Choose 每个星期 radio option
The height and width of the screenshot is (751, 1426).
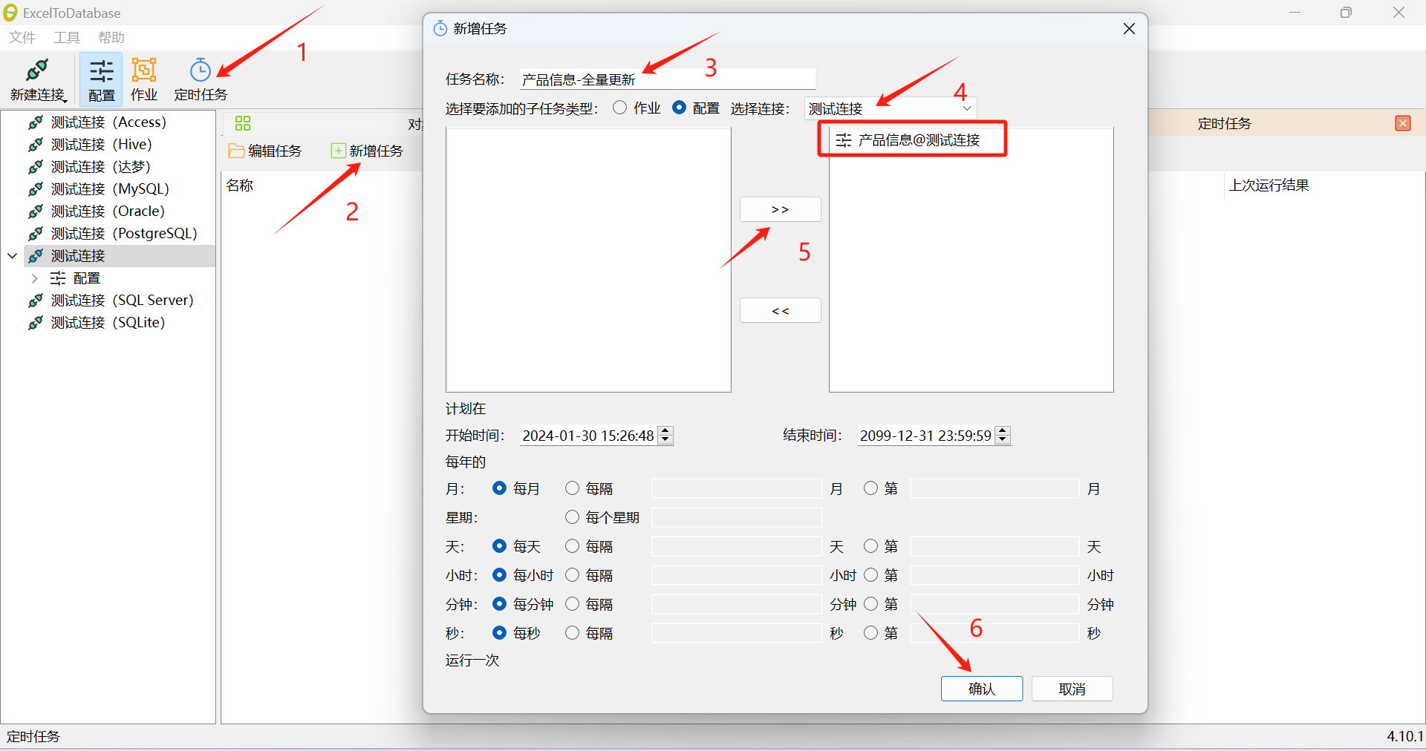(572, 517)
